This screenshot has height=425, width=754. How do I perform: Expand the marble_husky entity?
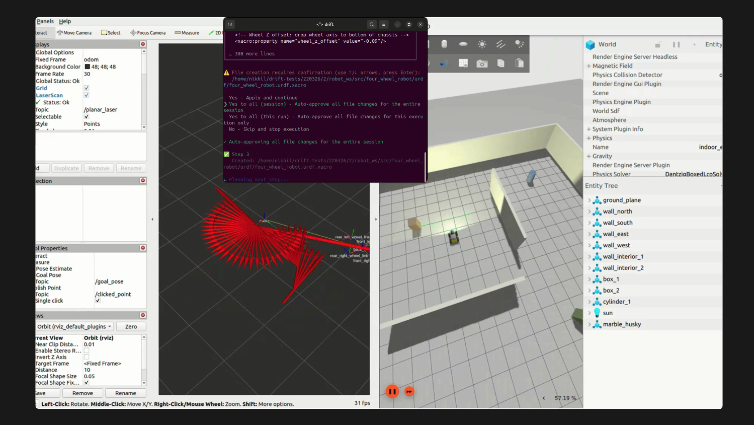tap(590, 324)
